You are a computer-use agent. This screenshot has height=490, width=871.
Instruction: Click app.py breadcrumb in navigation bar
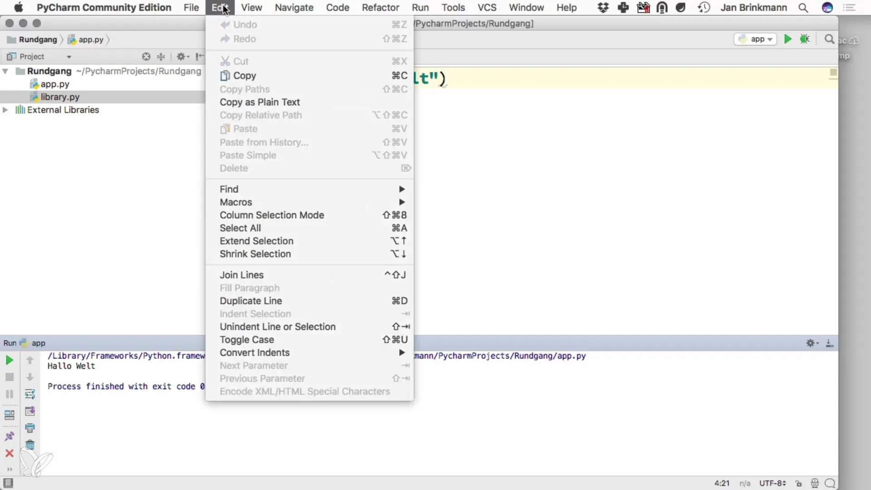(86, 40)
